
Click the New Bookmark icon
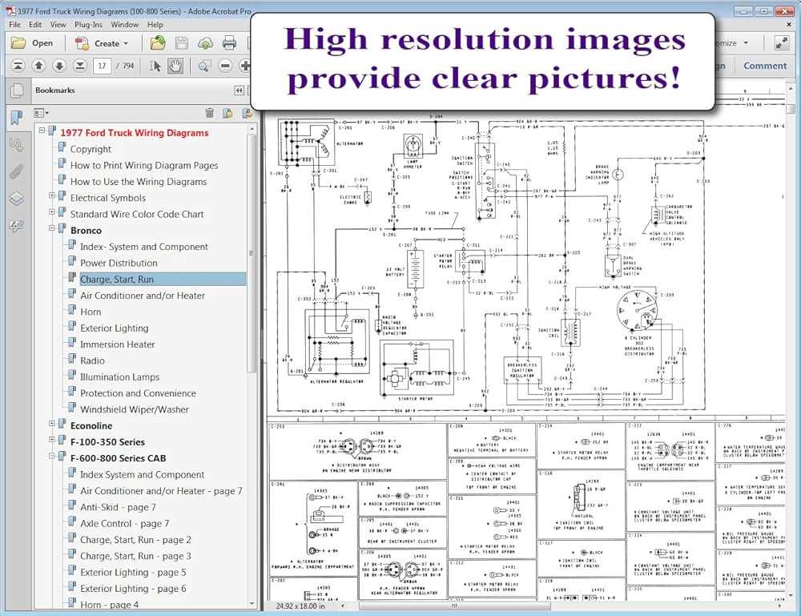(x=227, y=113)
